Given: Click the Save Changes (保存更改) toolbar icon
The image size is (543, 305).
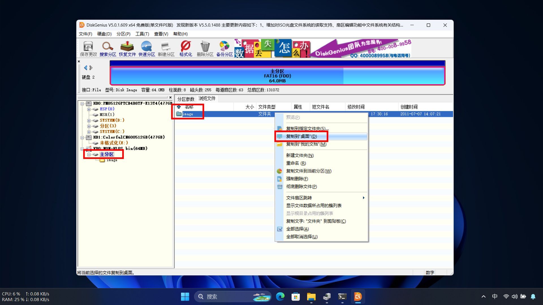Looking at the screenshot, I should pyautogui.click(x=88, y=48).
